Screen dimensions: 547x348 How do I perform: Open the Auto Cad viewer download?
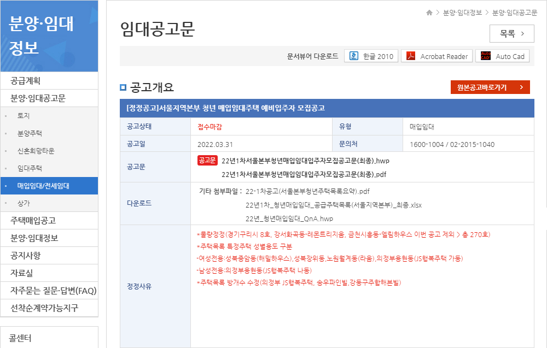(x=502, y=55)
